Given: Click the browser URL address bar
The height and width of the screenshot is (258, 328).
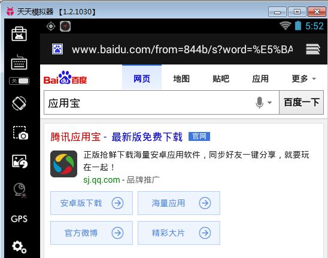Looking at the screenshot, I should point(182,50).
